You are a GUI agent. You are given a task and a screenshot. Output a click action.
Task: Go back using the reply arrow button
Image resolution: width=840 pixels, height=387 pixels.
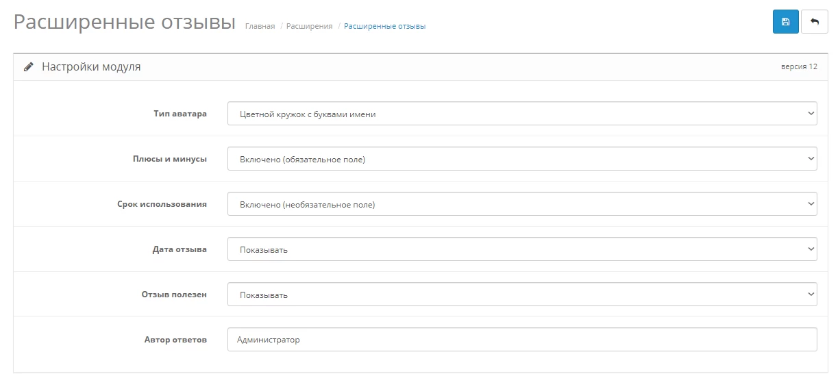(815, 22)
